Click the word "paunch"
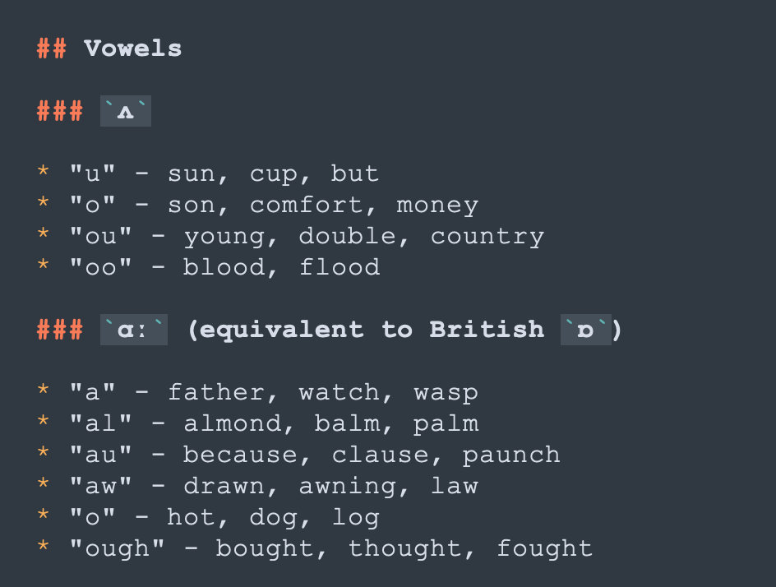The image size is (776, 587). pos(510,455)
